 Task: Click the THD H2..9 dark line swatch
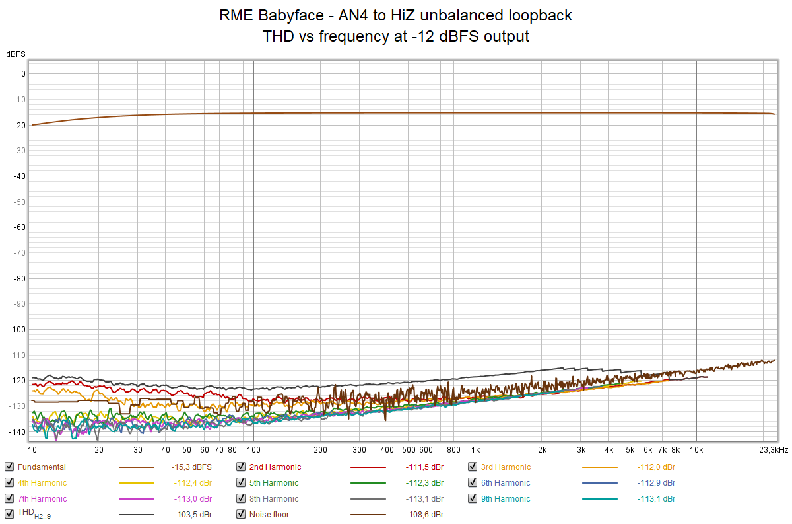[x=137, y=515]
